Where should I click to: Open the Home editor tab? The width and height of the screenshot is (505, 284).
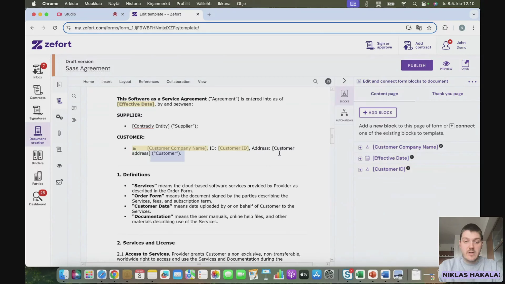[x=89, y=82]
